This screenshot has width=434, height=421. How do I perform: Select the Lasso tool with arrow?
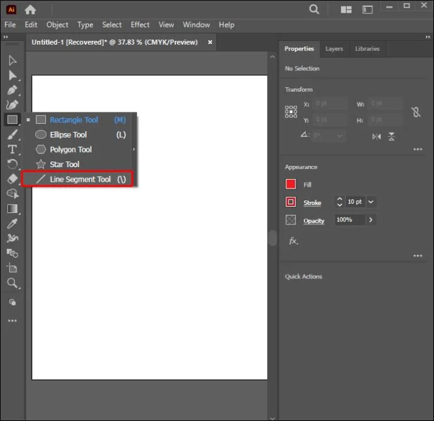(13, 194)
